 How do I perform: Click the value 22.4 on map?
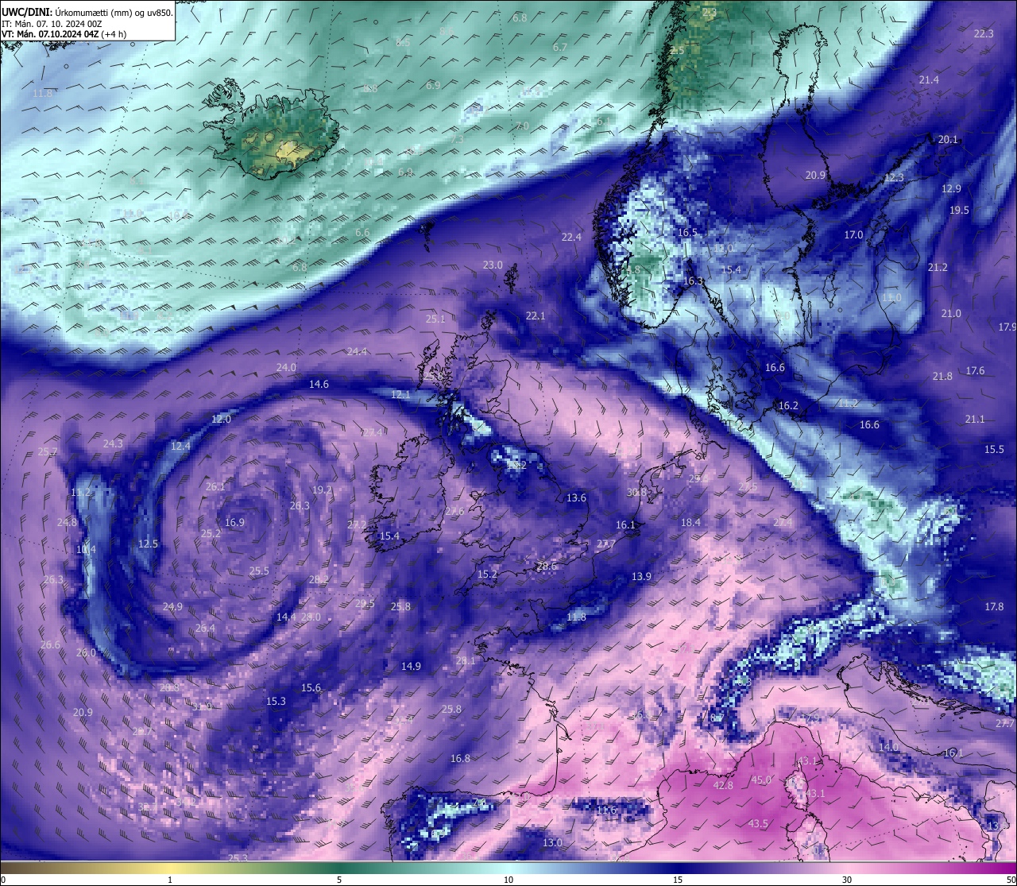coord(571,237)
